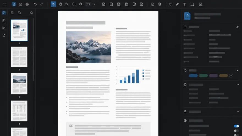Image resolution: width=242 pixels, height=136 pixels.
Task: Select the arrow pointer tool
Action: pyautogui.click(x=53, y=4)
